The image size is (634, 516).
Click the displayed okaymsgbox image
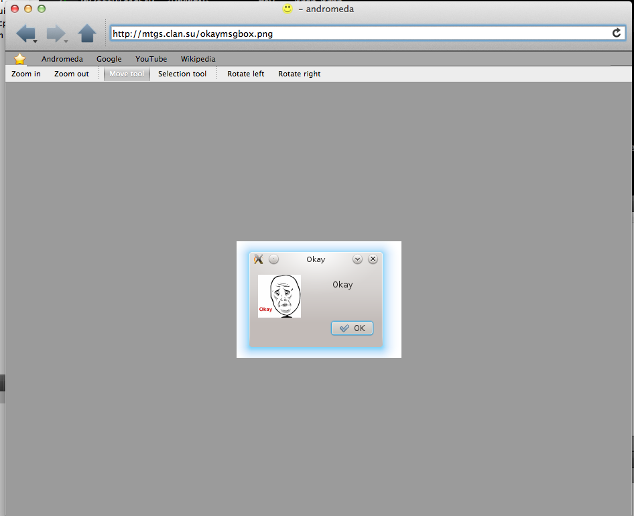click(318, 300)
